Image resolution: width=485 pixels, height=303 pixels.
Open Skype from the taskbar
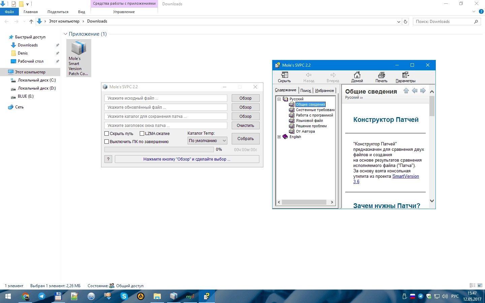tap(124, 297)
